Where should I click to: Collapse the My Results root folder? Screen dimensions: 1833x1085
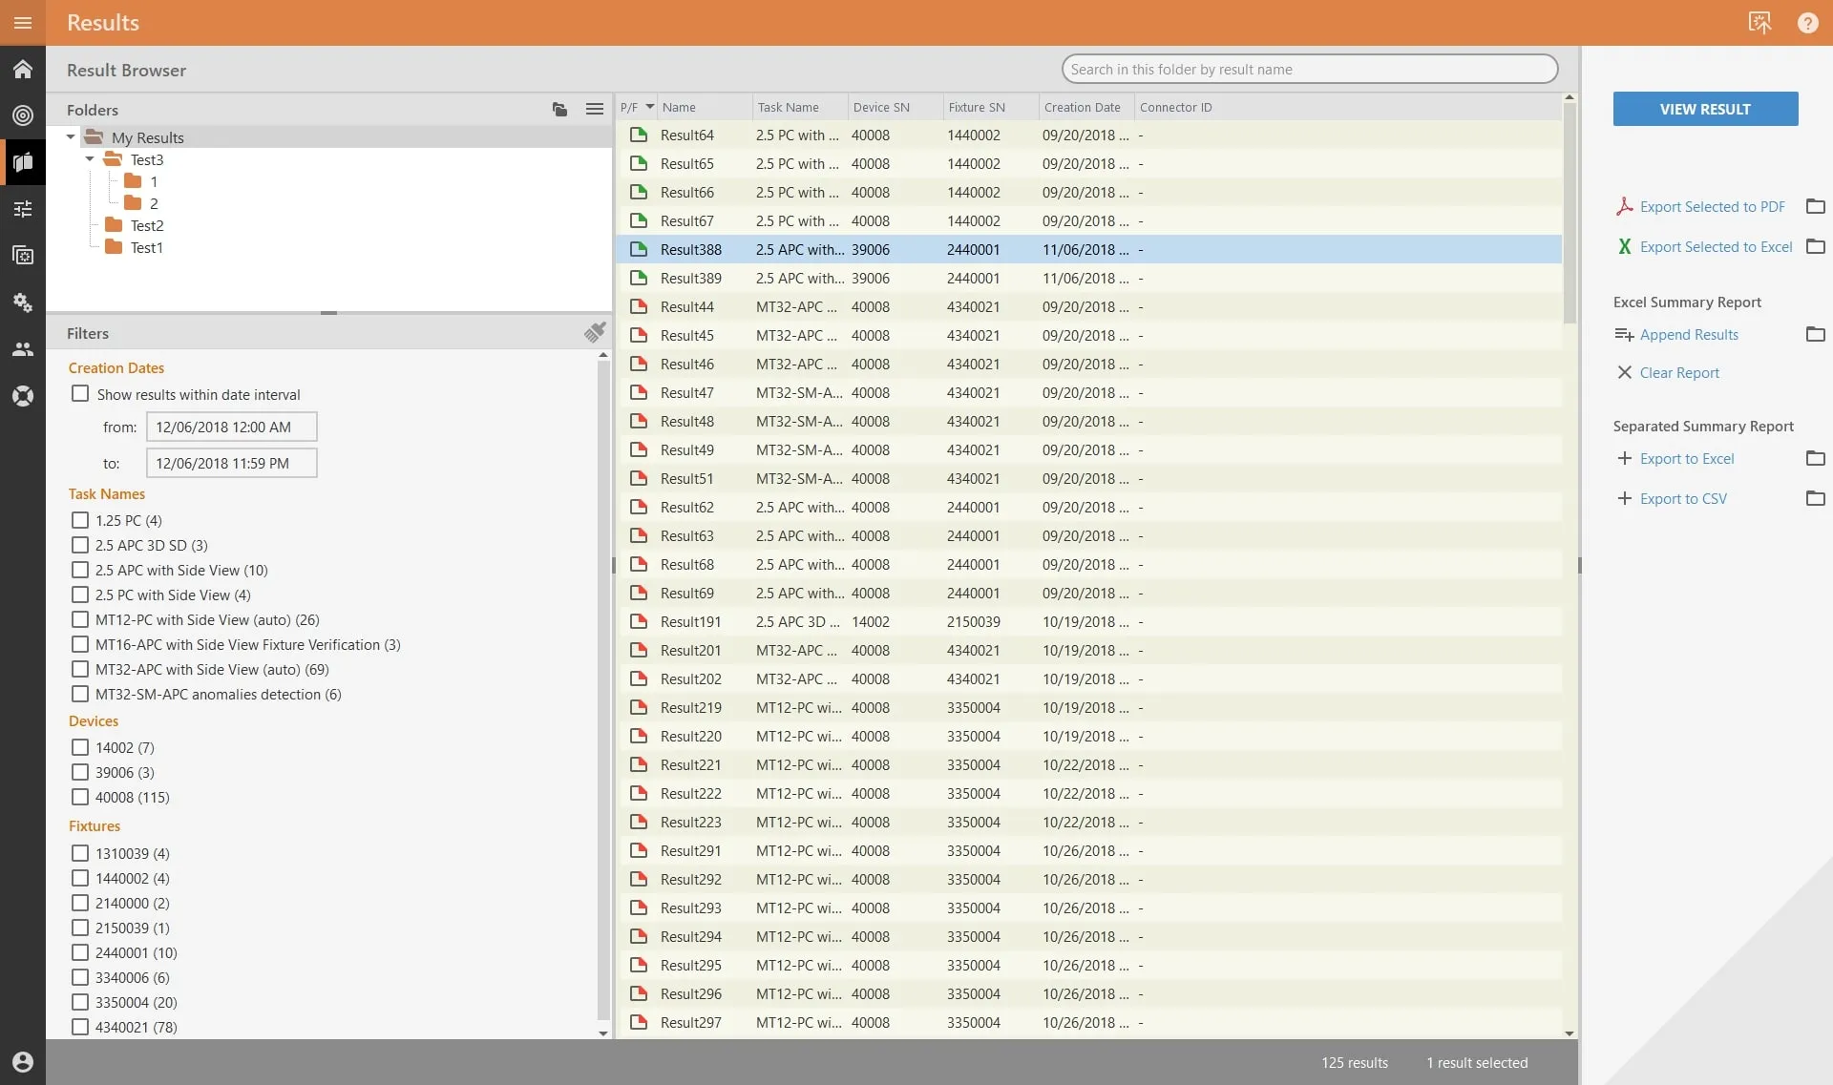pyautogui.click(x=71, y=137)
